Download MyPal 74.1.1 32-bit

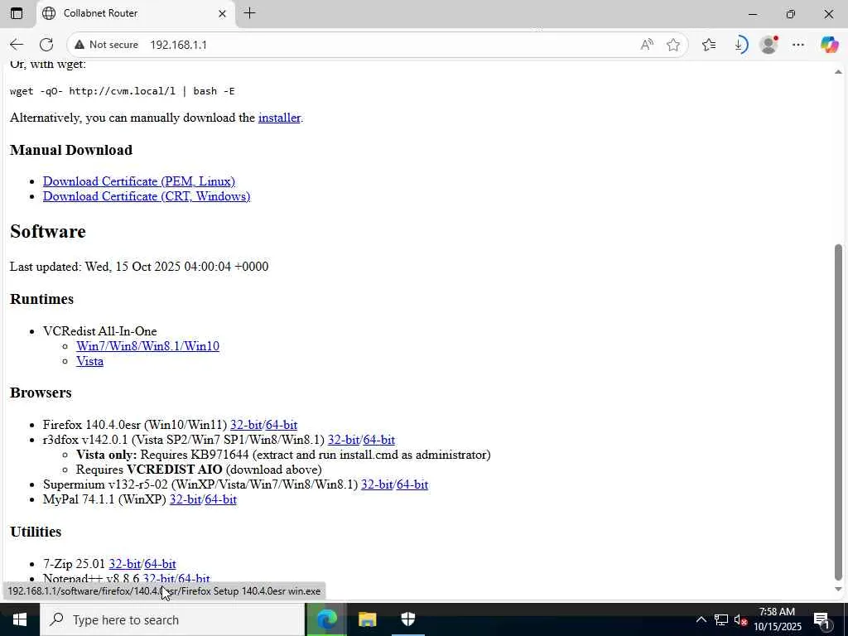pos(185,499)
